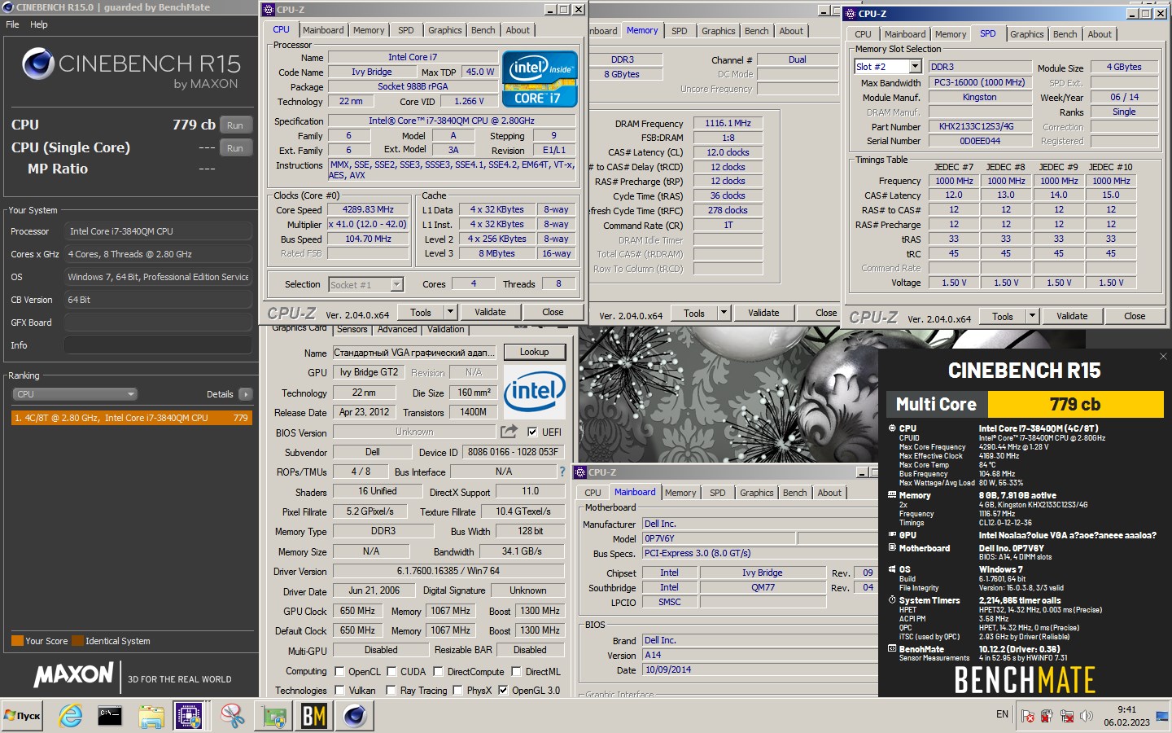Click the brown Identical System legend swatch
The height and width of the screenshot is (733, 1172).
click(77, 641)
